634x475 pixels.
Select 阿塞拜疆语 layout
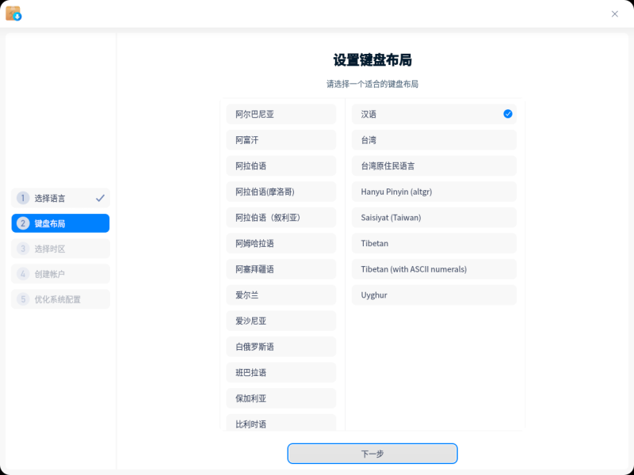(281, 269)
